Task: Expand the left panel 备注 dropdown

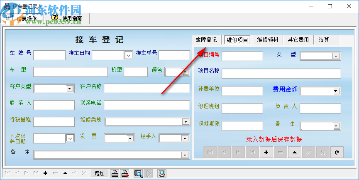Action: coord(186,155)
